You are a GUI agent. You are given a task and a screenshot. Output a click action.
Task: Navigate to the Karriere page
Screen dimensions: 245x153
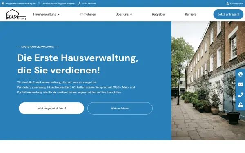[x=191, y=14]
